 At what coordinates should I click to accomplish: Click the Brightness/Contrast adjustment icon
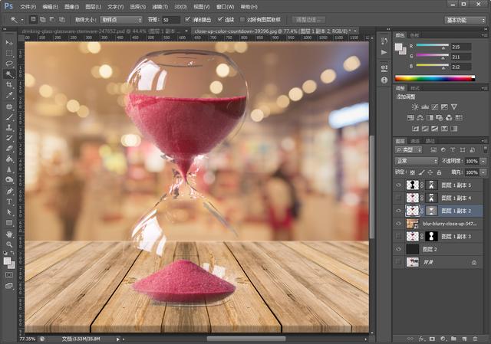pyautogui.click(x=415, y=107)
